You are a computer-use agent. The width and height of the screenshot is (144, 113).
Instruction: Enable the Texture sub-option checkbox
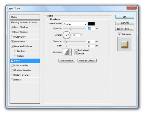[x=15, y=56]
